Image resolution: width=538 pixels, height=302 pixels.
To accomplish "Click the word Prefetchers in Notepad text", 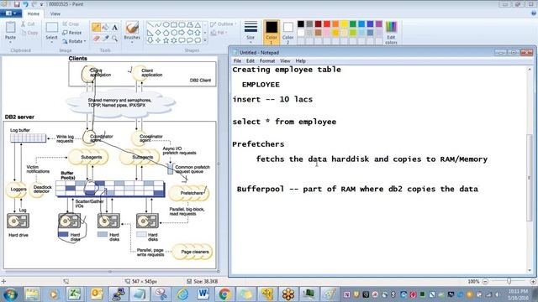I will click(258, 144).
